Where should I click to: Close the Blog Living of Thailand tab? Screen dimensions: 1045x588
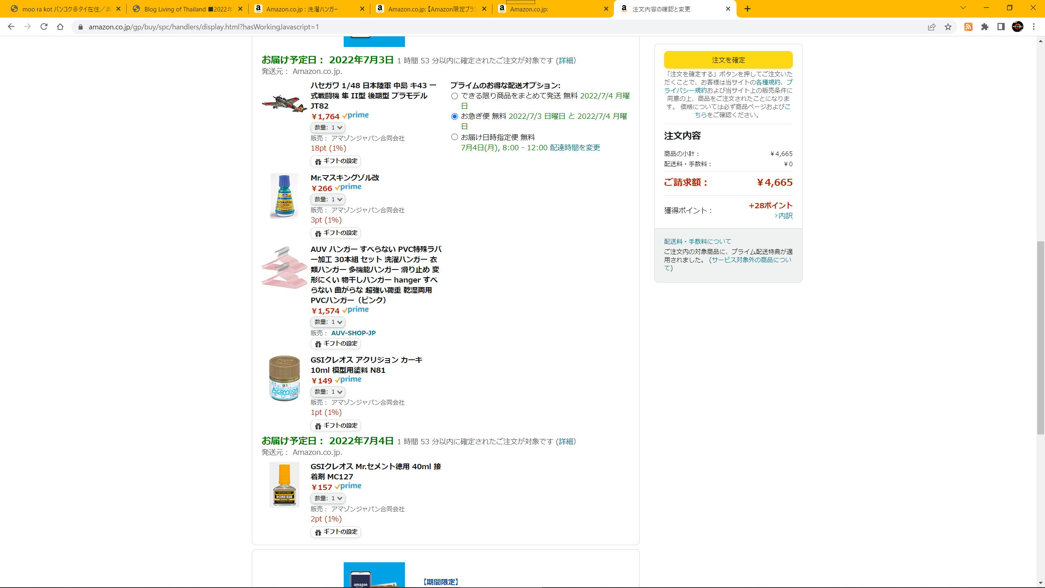[240, 9]
